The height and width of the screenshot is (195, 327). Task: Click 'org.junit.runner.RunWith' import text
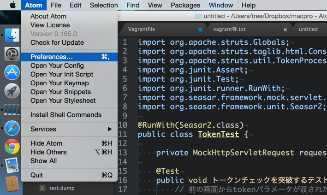(x=225, y=88)
